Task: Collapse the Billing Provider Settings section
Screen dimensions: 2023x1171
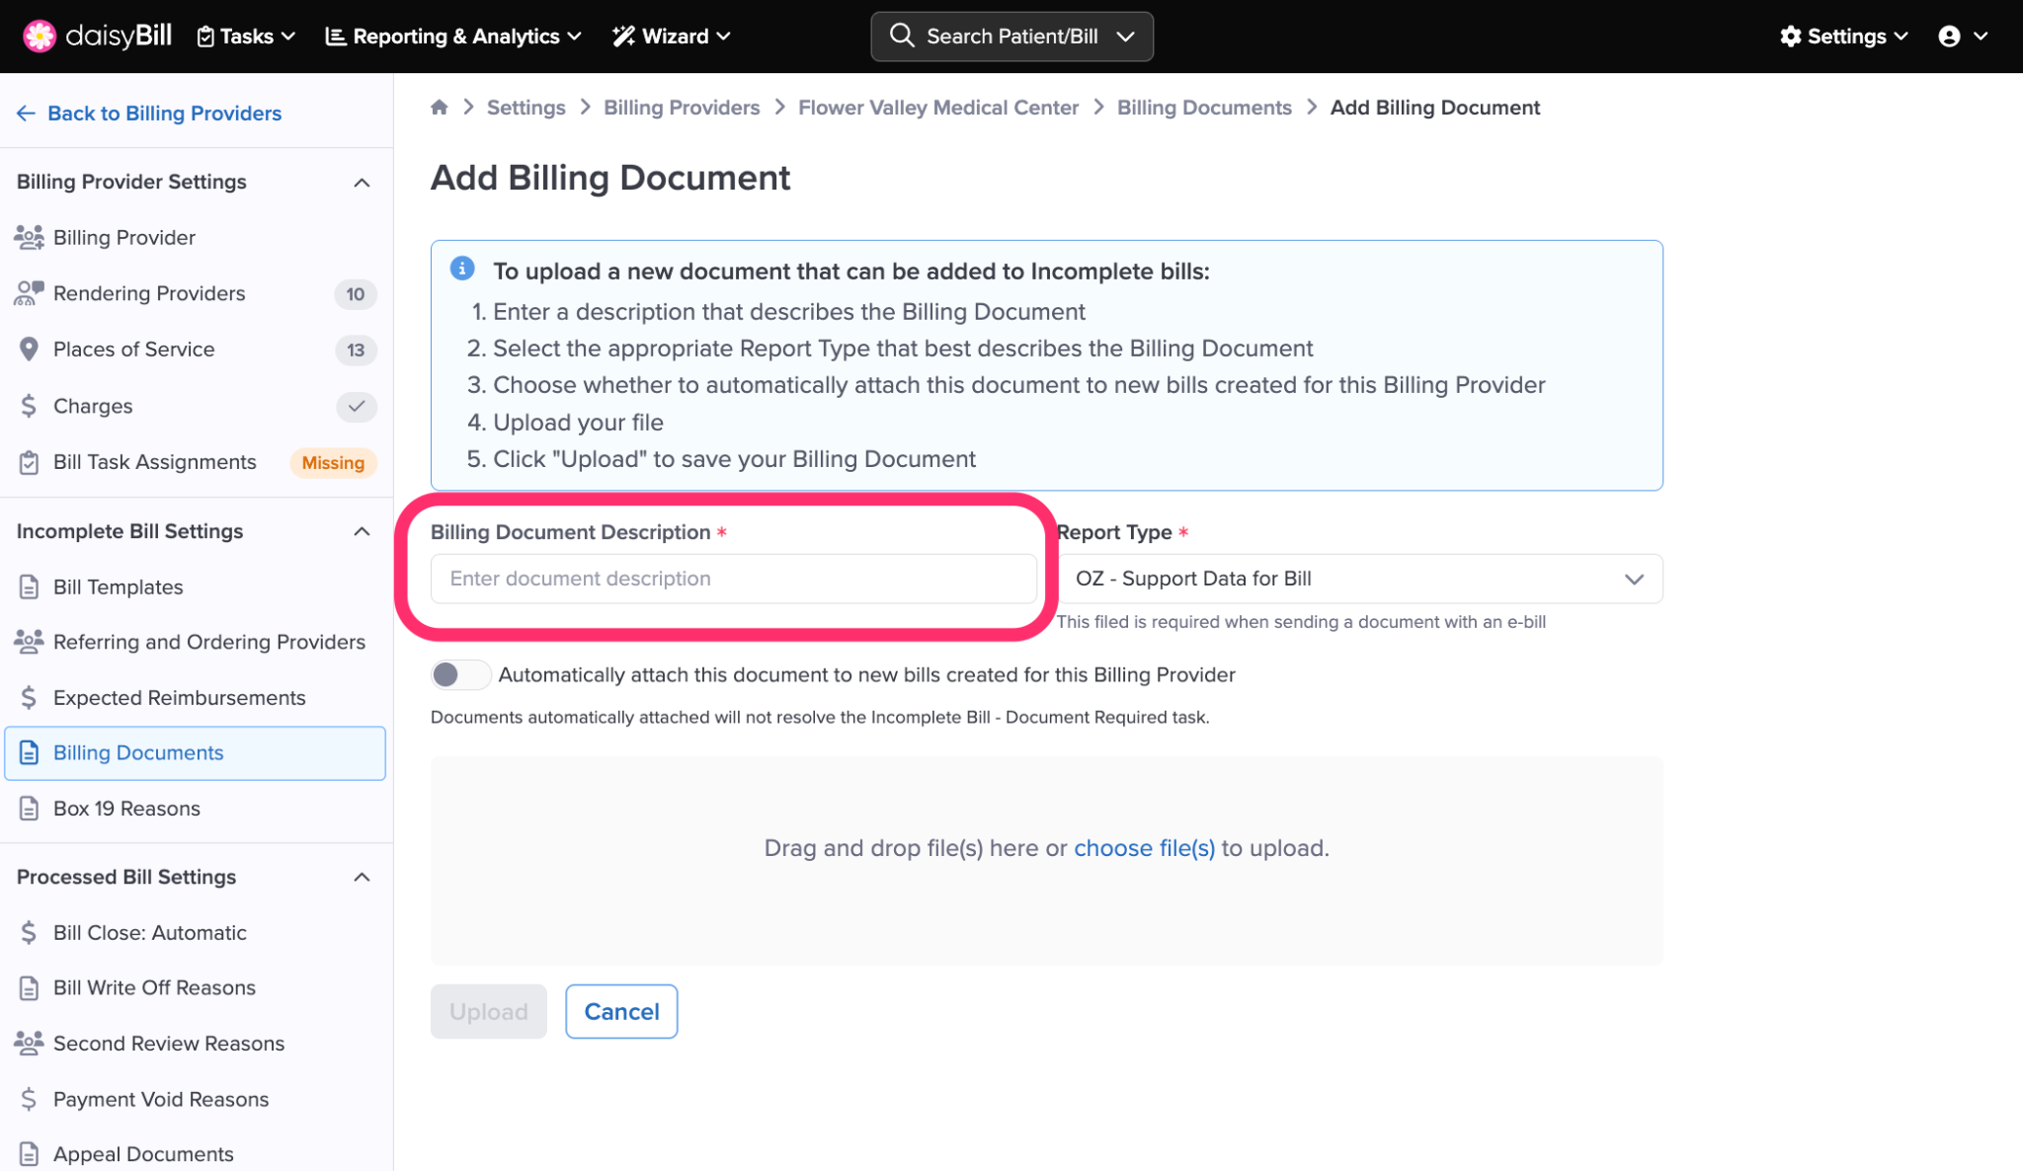Action: 362,183
